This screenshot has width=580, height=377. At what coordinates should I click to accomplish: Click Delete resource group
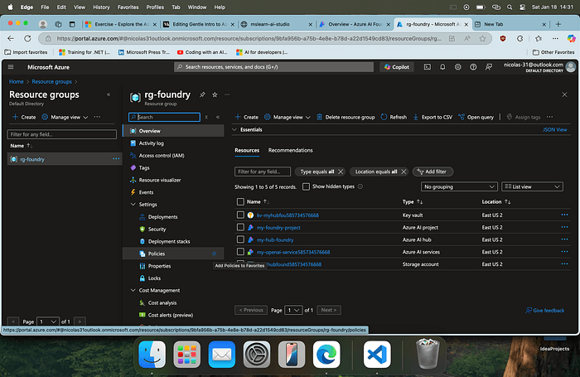(x=346, y=117)
